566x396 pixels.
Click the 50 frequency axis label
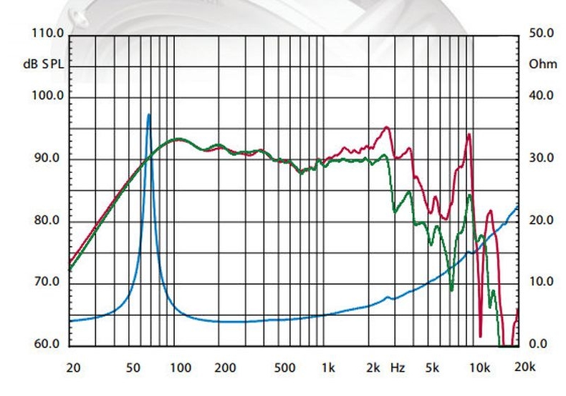[133, 368]
